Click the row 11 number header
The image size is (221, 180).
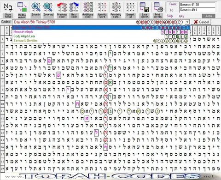coord(2,111)
